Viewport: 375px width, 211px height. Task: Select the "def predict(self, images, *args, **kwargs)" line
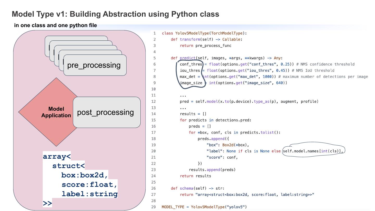point(227,58)
